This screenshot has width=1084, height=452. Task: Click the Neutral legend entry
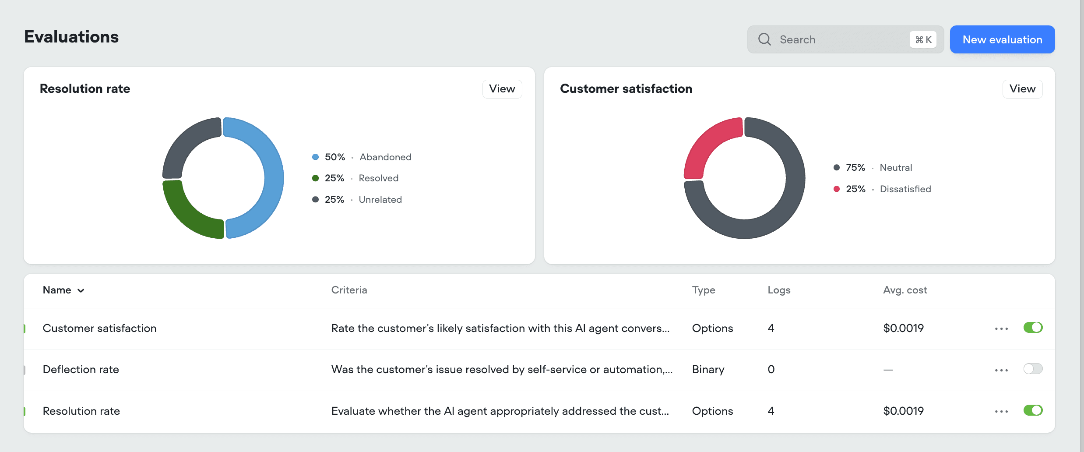[873, 168]
